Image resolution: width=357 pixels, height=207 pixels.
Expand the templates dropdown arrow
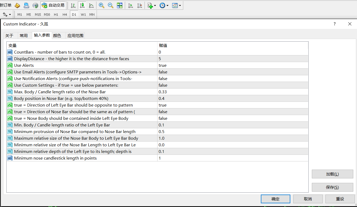click(x=180, y=6)
